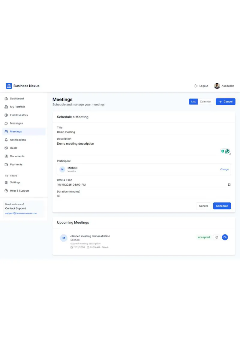The width and height of the screenshot is (240, 339).
Task: Click the Payments sidebar label
Action: coord(16,164)
